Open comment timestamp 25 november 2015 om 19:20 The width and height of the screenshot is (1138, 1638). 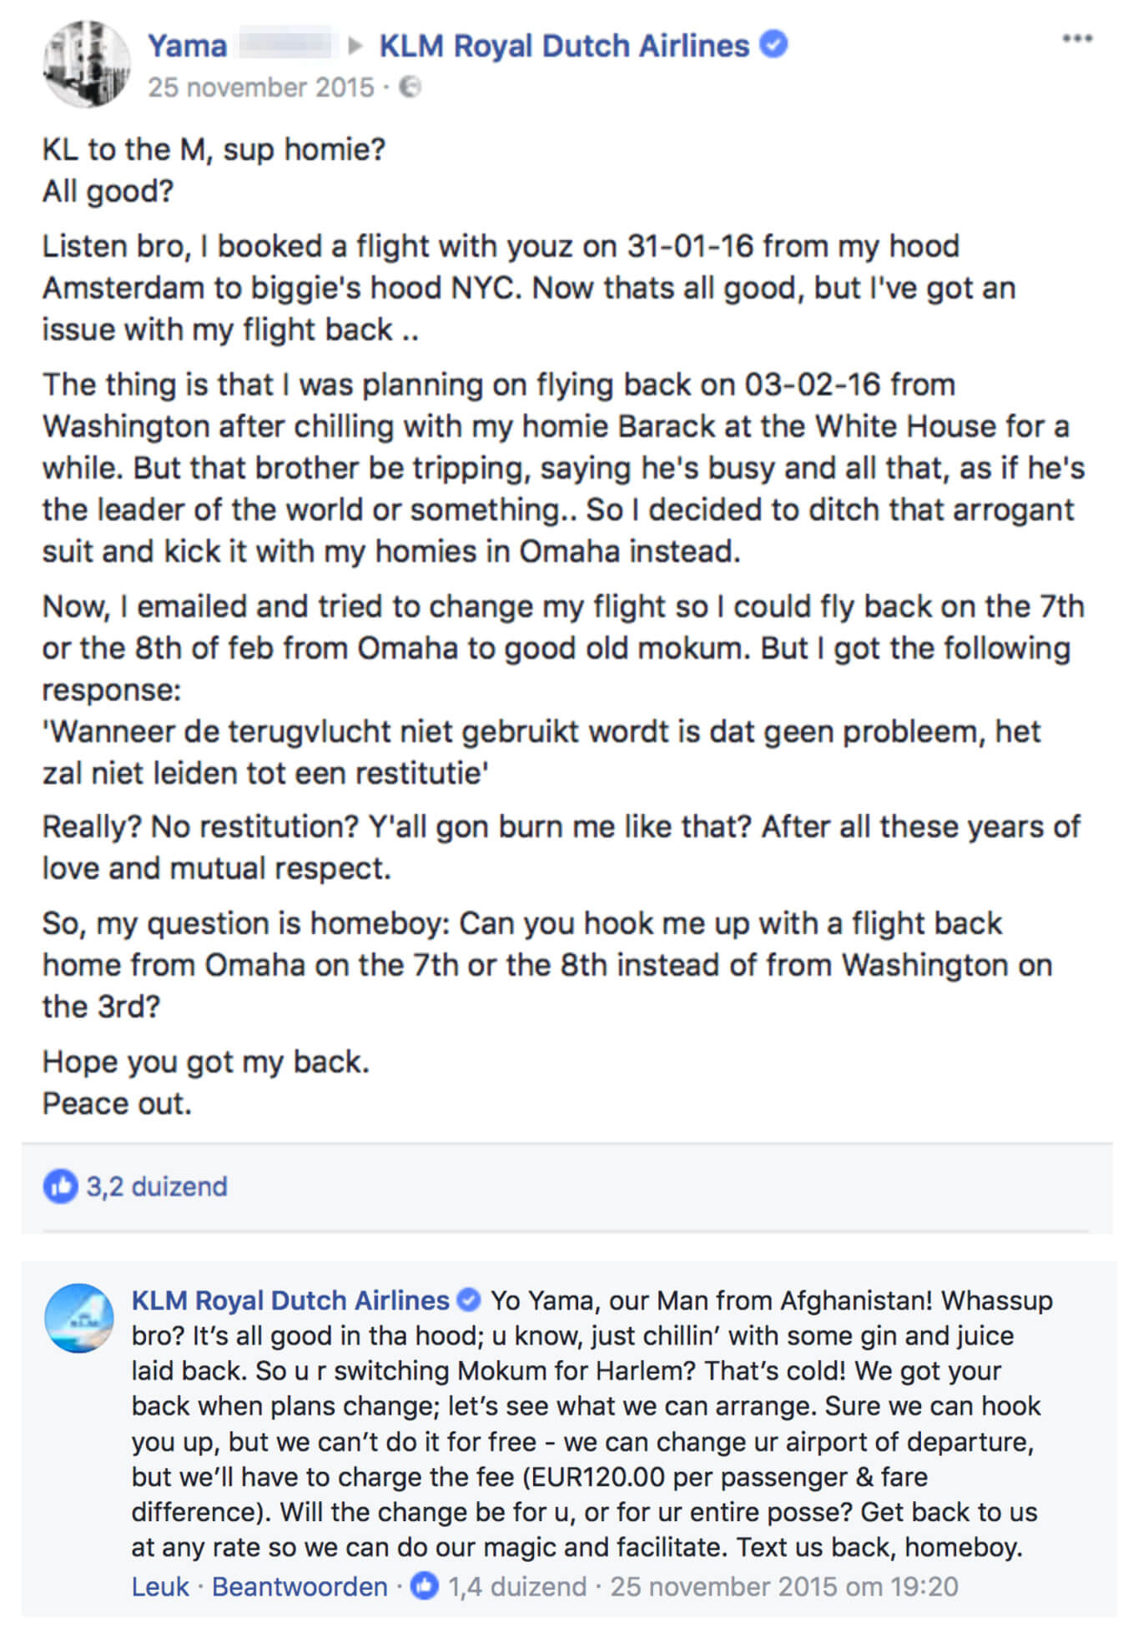(784, 1586)
